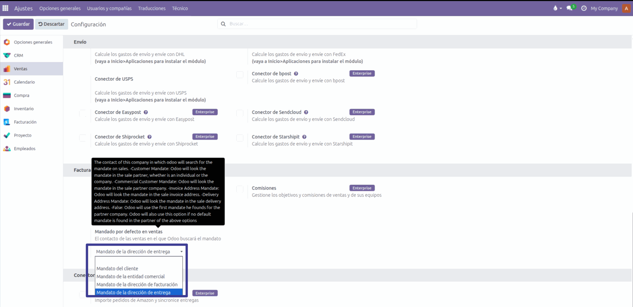Open the conversations chat bubble icon
This screenshot has width=633, height=307.
click(569, 8)
